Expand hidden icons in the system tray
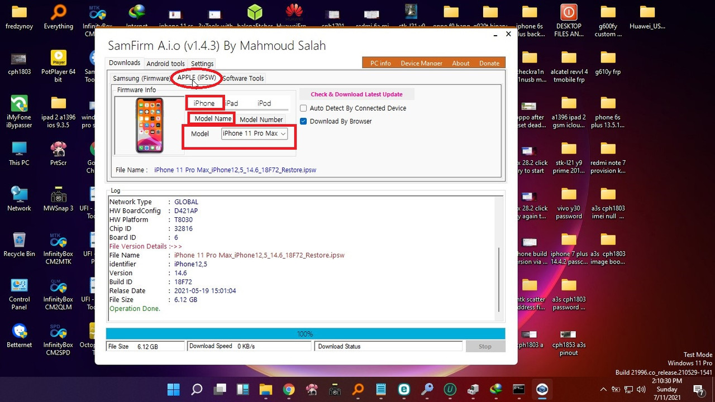Screen dimensions: 715x402 tap(603, 390)
